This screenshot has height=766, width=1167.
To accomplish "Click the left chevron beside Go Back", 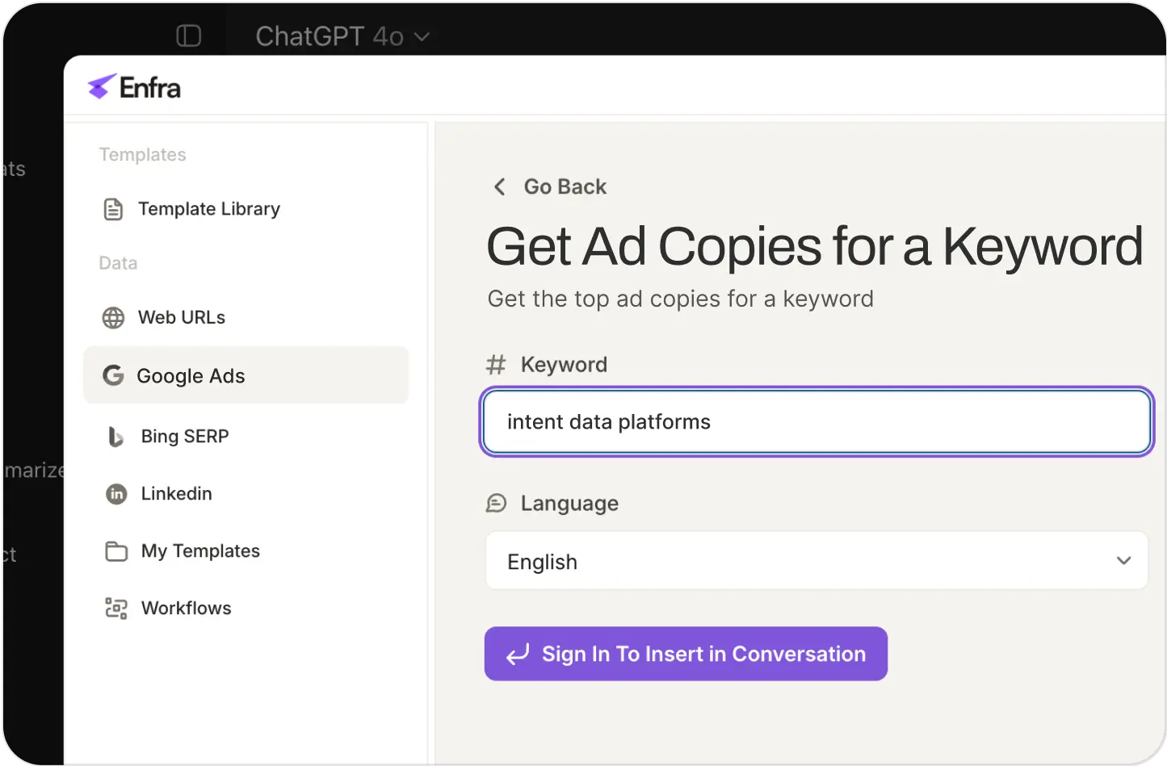I will coord(500,187).
